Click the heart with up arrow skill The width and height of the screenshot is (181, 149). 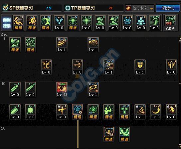[x=108, y=134]
